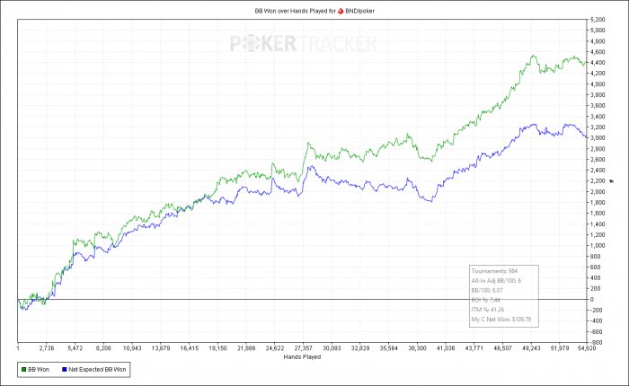Click y-axis label '5,000'

pos(598,30)
